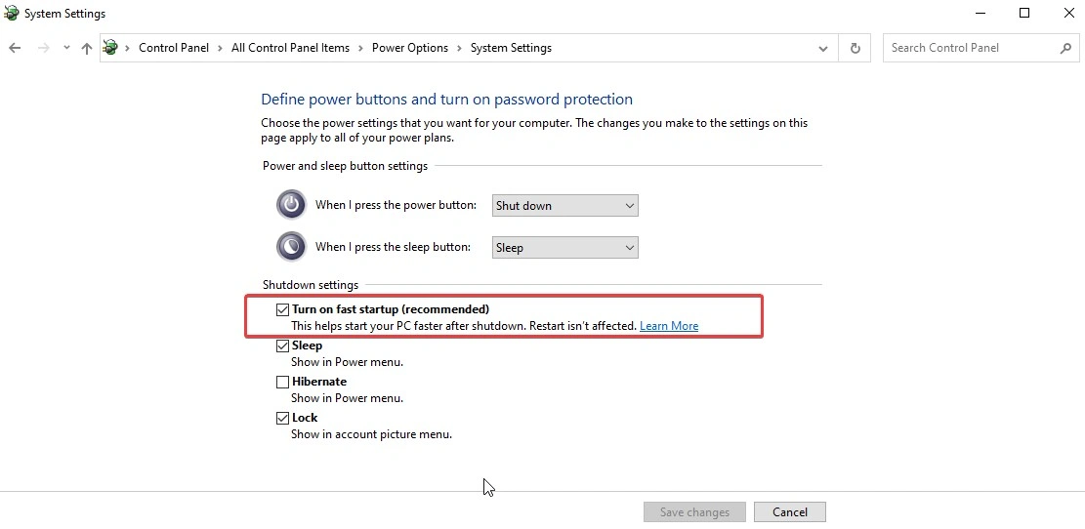This screenshot has height=529, width=1085.
Task: Click the Cancel button
Action: (x=789, y=512)
